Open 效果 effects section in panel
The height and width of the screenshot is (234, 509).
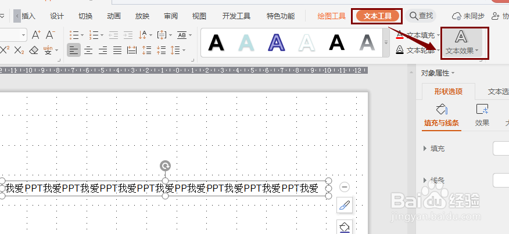pos(482,116)
